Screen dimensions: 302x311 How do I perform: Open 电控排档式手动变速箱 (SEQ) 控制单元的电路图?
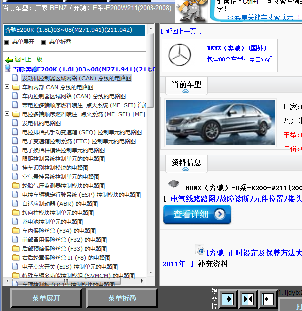coord(82,132)
